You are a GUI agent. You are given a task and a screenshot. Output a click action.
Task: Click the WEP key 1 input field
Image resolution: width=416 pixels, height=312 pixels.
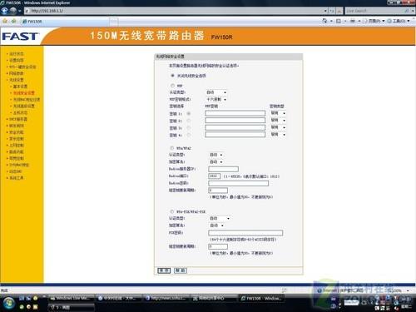point(235,113)
